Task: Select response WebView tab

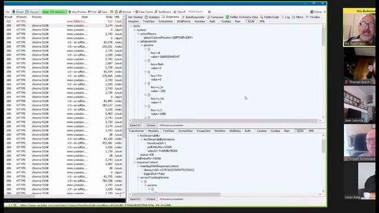Action: click(235, 131)
